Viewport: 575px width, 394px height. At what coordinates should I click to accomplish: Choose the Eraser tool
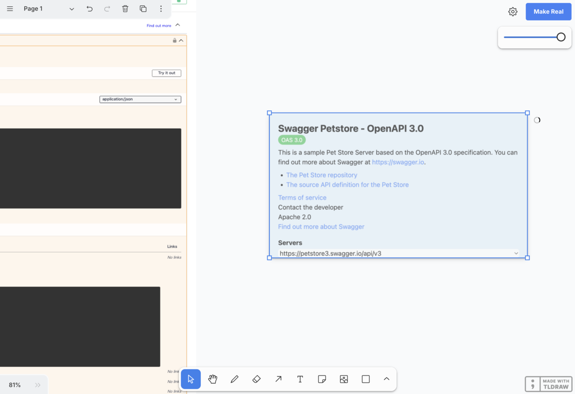(x=256, y=379)
